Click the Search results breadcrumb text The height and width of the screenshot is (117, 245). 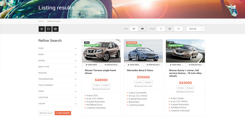[x=54, y=21]
